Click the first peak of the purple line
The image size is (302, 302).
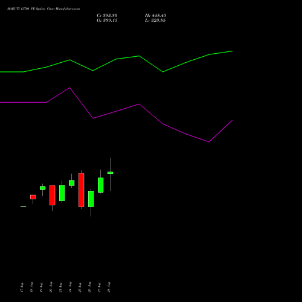[69, 88]
